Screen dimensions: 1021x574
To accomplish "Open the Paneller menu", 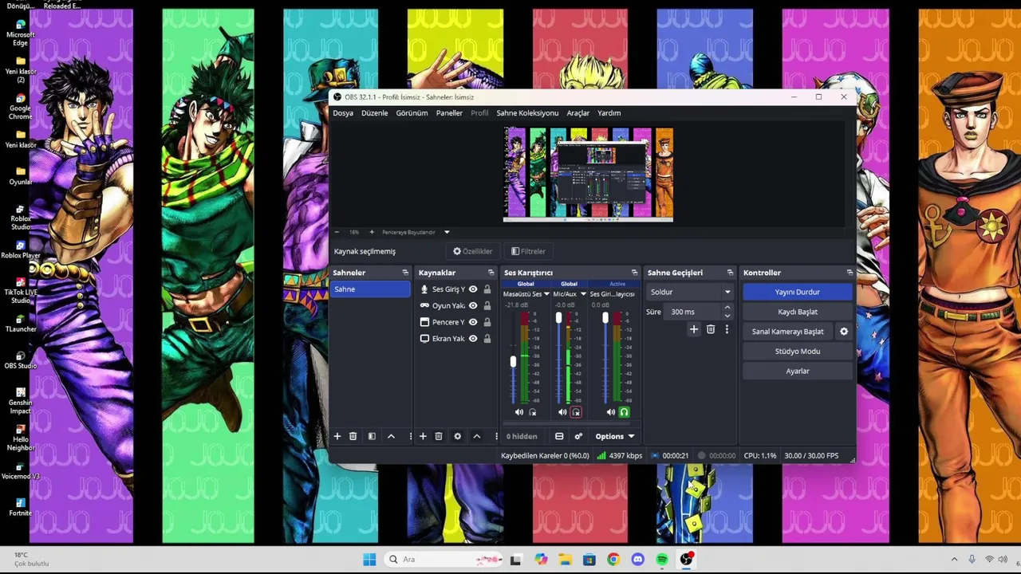I will (x=449, y=113).
